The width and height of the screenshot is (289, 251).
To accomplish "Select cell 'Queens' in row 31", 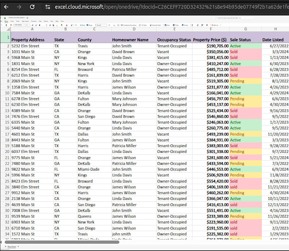I will (x=94, y=216).
